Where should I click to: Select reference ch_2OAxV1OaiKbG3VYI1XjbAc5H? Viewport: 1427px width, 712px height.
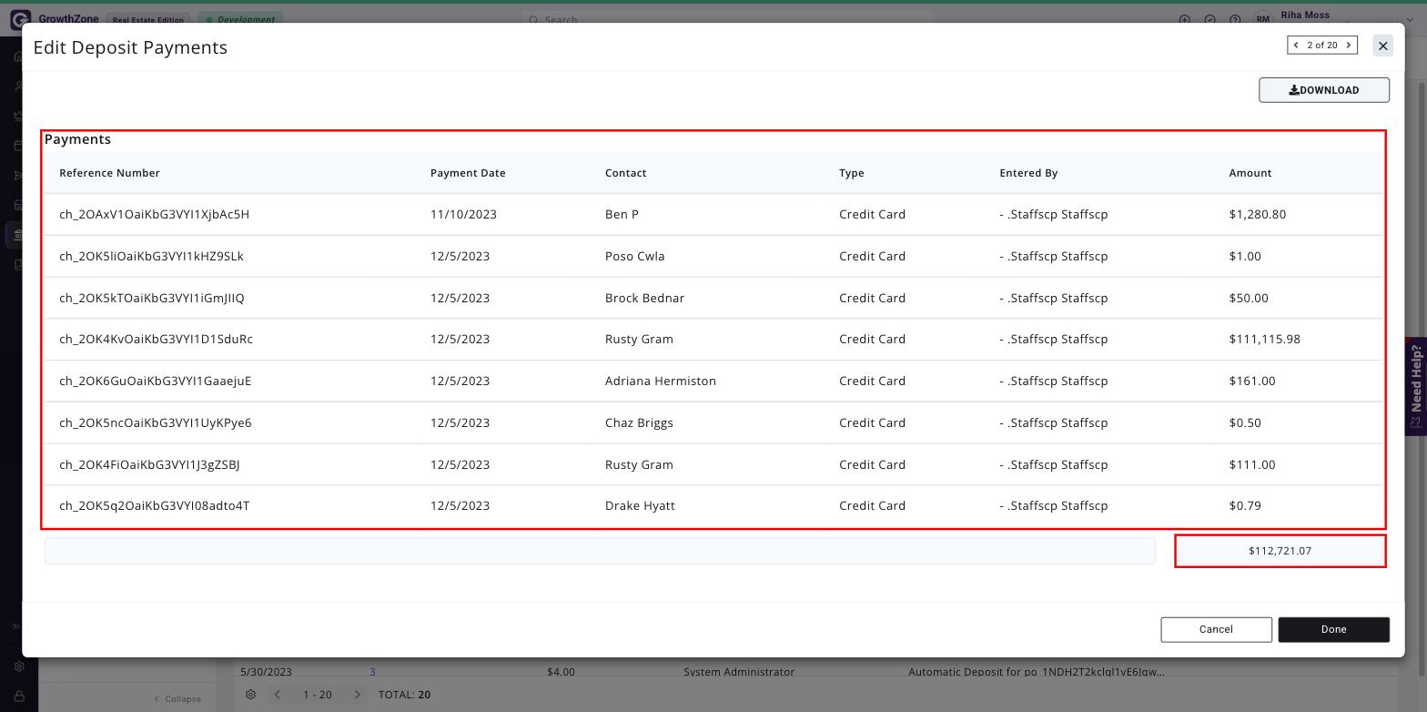[154, 215]
